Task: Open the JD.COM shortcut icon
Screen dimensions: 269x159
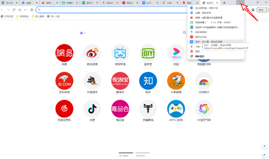Action: [x=64, y=81]
